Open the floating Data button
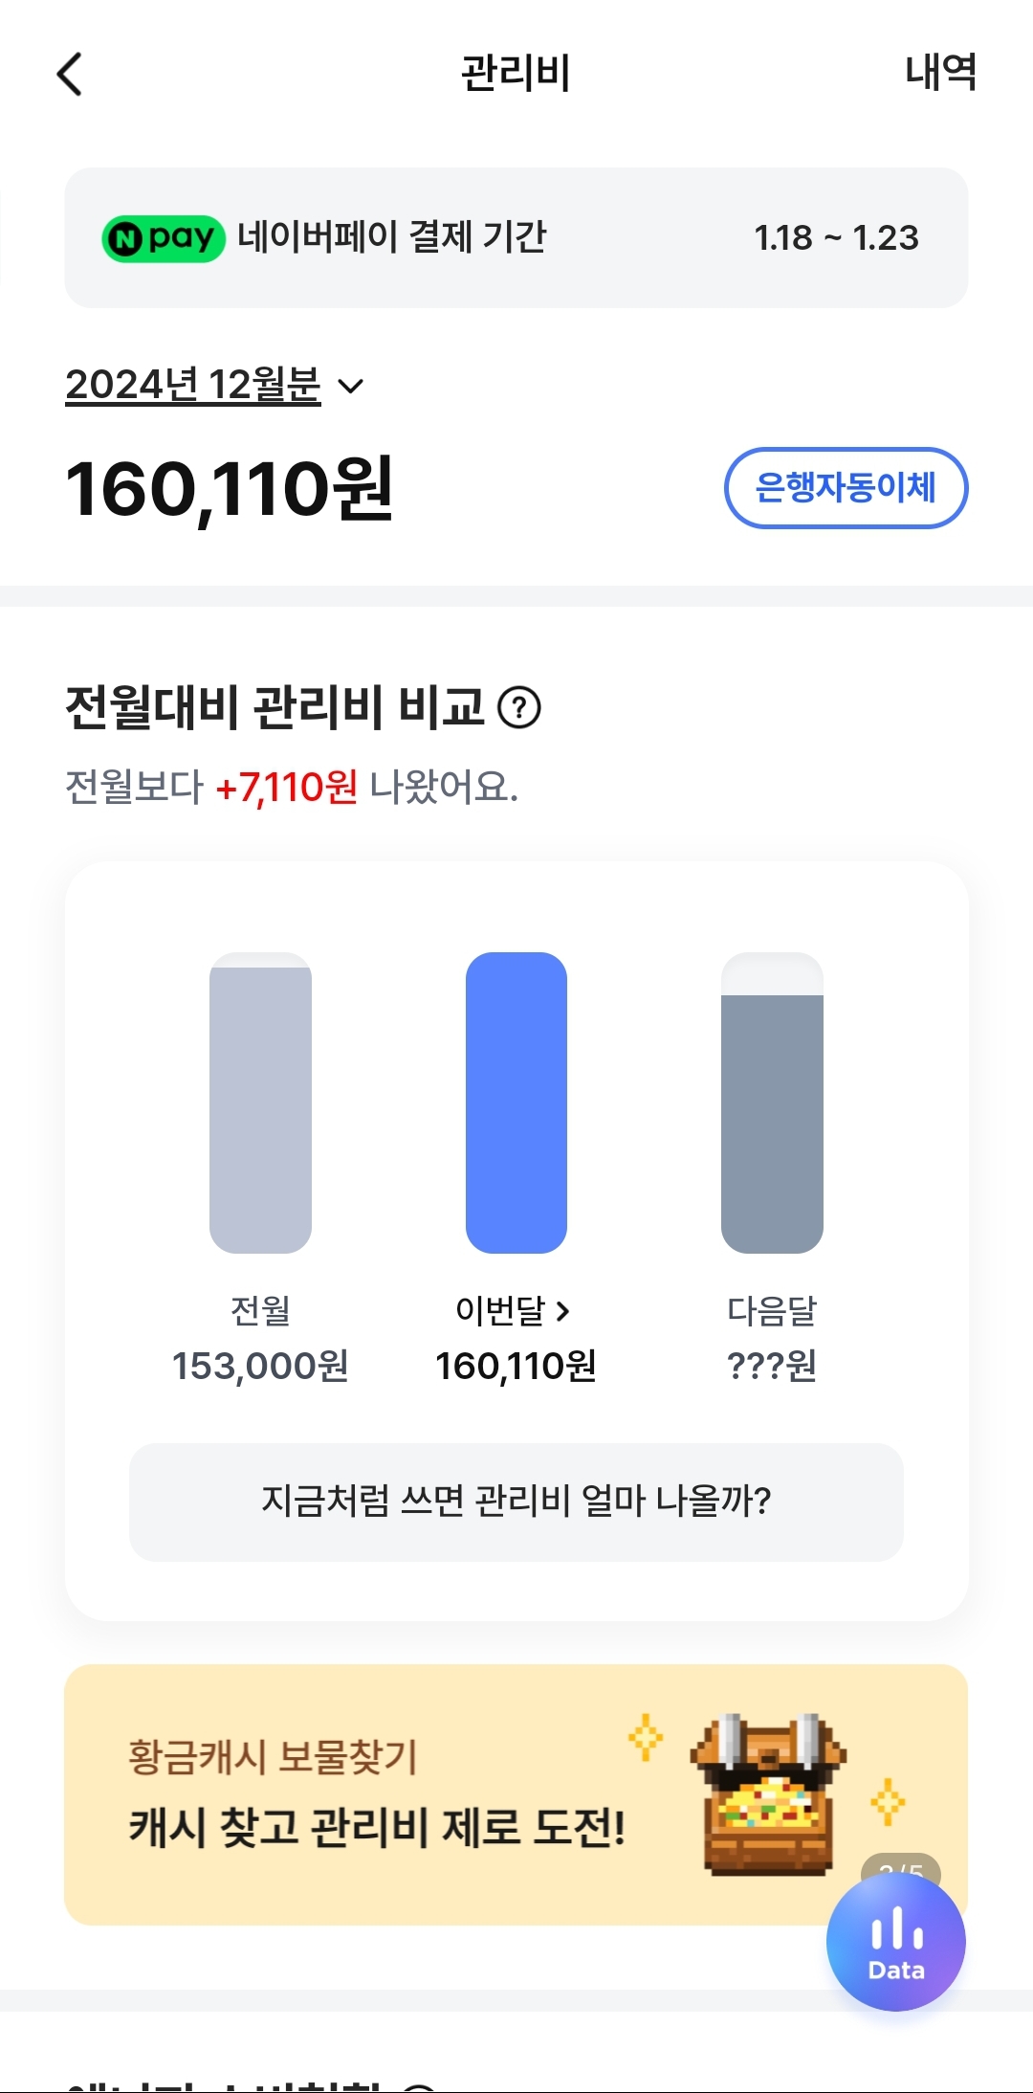 [895, 1941]
